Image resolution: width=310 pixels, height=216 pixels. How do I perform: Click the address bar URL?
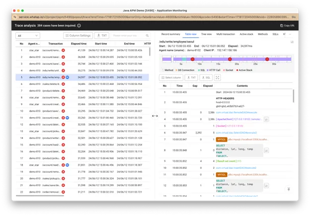154,17
